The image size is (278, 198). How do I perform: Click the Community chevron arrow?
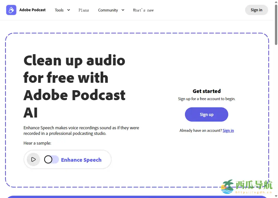point(123,10)
